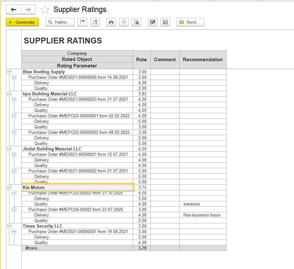Screen dimensions: 294x269
Task: Go back with the left arrow button
Action: 13,9
